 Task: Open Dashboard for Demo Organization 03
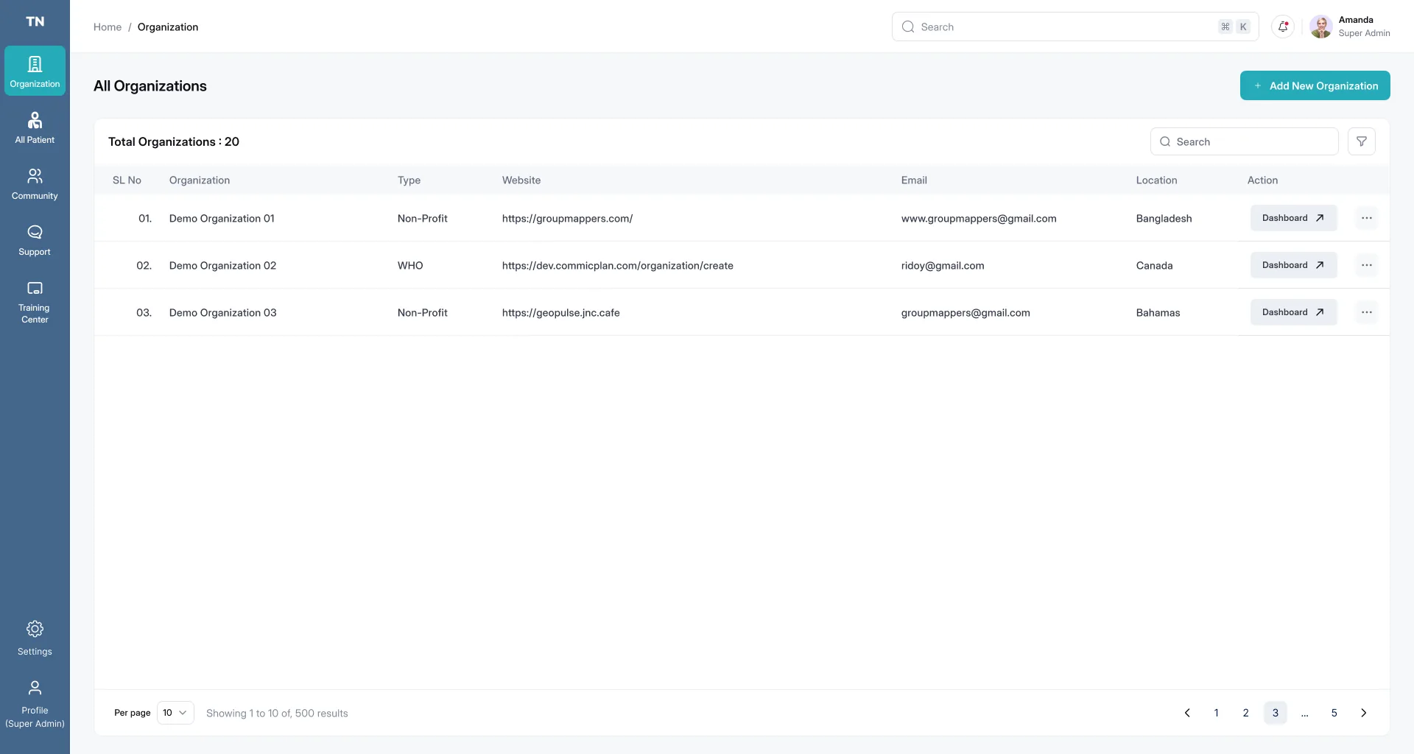(x=1294, y=312)
